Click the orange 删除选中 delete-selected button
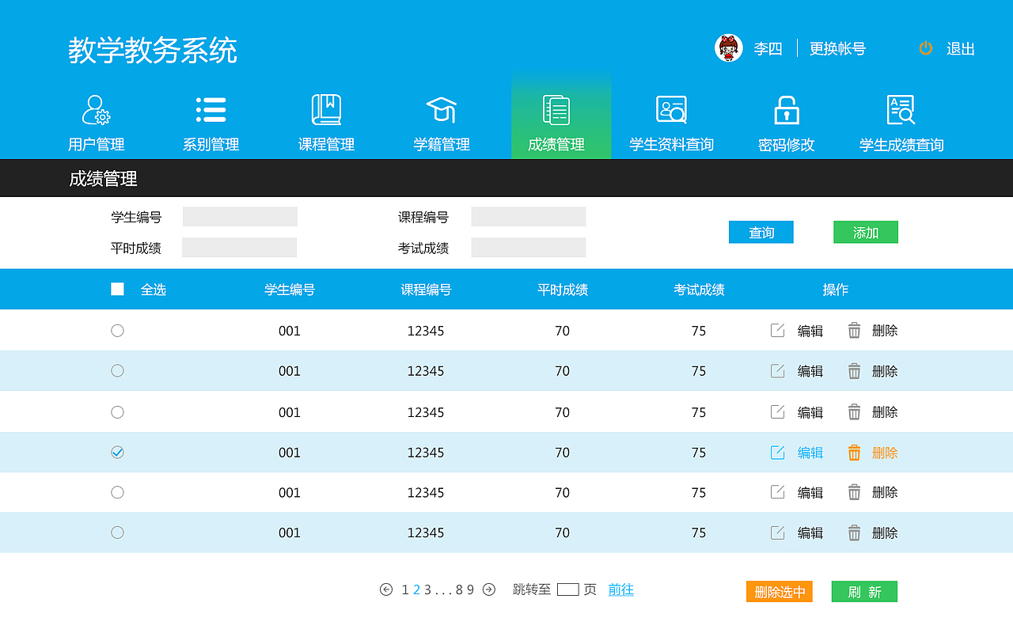This screenshot has width=1013, height=633. 779,591
